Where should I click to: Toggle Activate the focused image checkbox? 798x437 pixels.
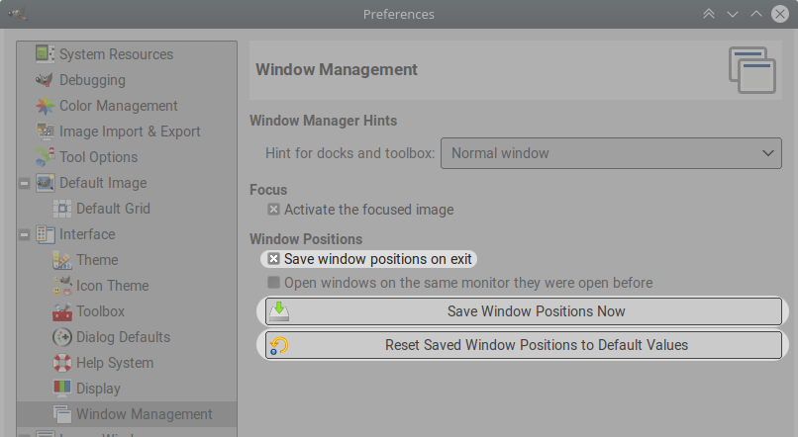274,210
